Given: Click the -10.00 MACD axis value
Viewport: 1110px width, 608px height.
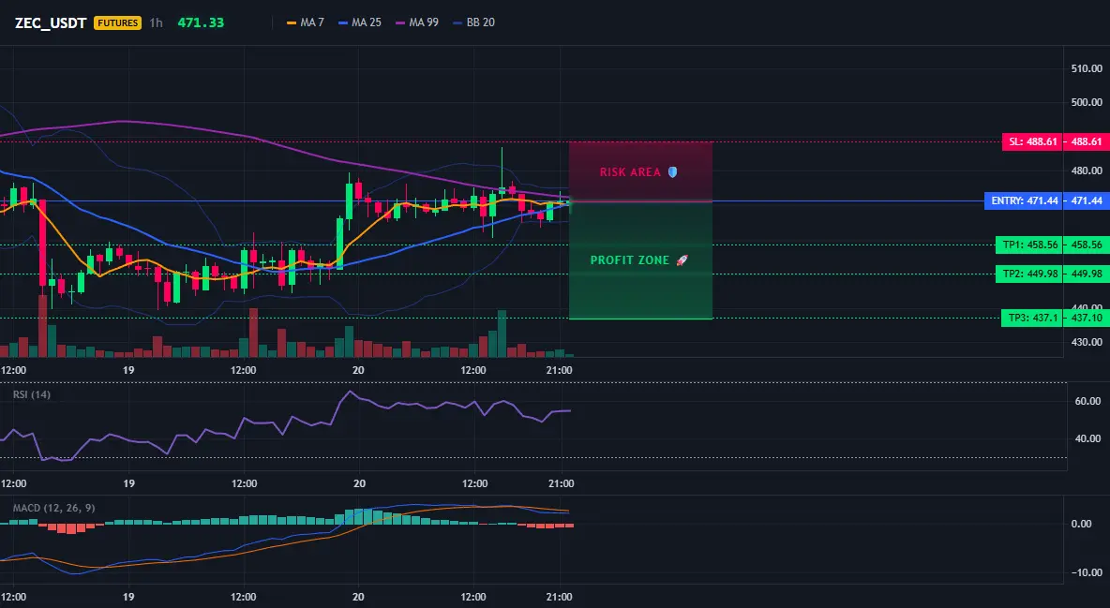Looking at the screenshot, I should pyautogui.click(x=1087, y=572).
